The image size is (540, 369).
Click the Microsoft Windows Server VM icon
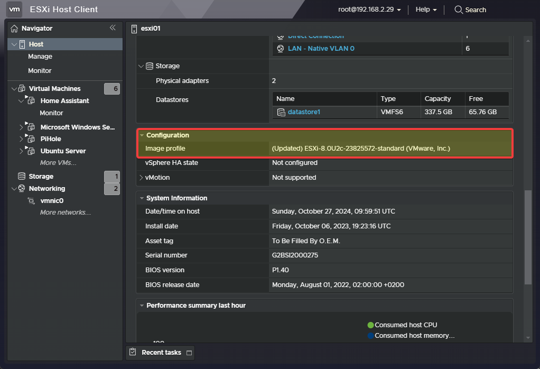click(31, 127)
